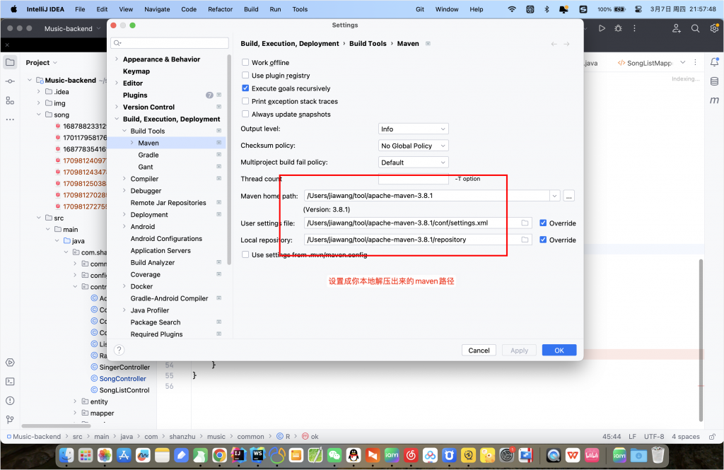Screen dimensions: 724x470
Task: Uncheck Execute goals recursively
Action: click(x=245, y=88)
